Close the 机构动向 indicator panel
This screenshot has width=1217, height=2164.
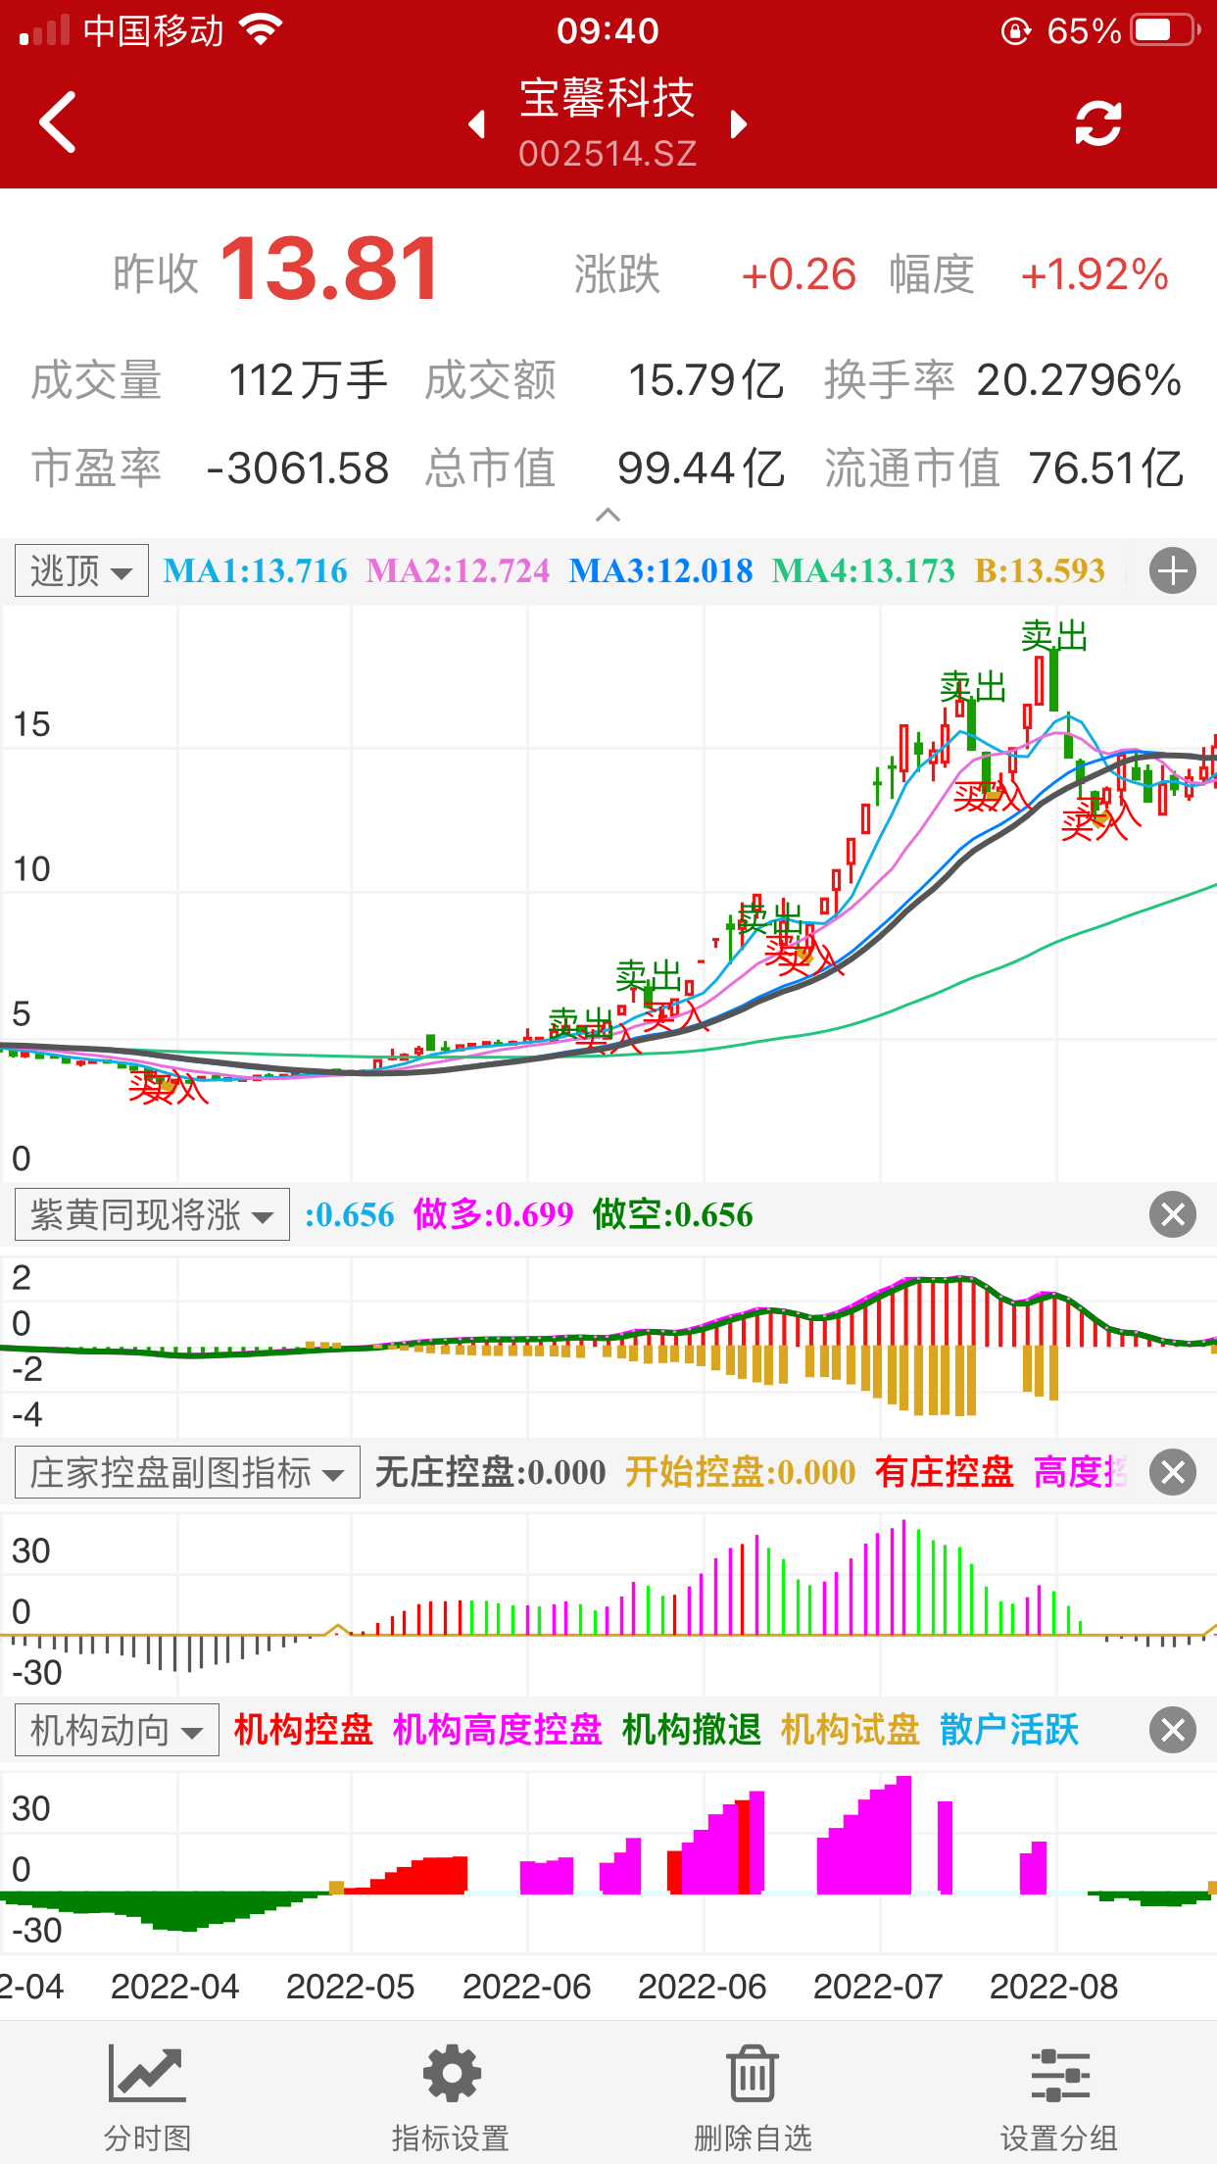(1172, 1730)
